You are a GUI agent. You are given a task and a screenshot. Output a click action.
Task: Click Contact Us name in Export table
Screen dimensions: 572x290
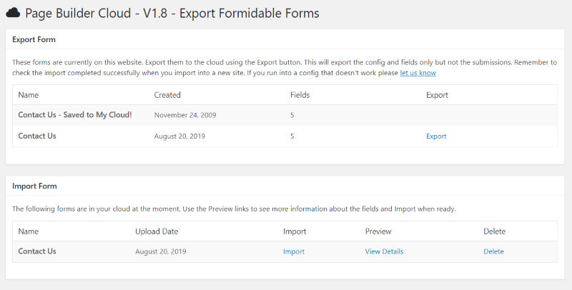click(x=37, y=136)
